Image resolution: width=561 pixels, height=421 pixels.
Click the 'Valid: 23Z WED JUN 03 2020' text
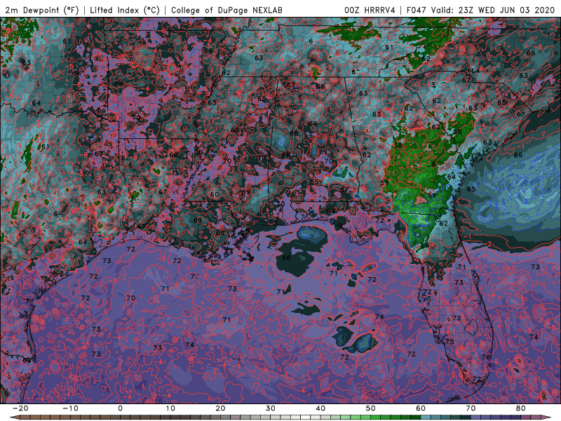coord(493,11)
